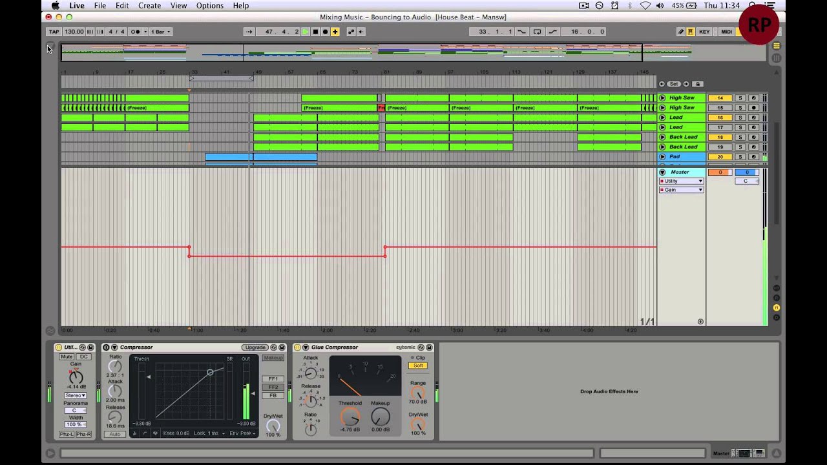Toggle computer MIDI keyboard icon

click(691, 32)
